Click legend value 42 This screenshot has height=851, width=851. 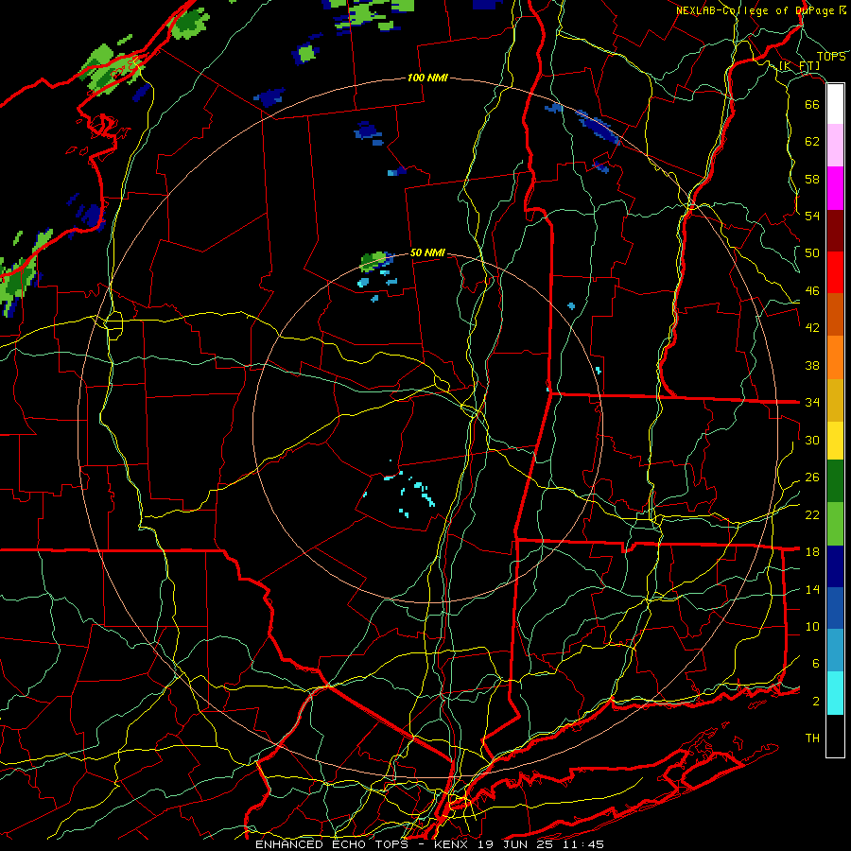tap(812, 328)
